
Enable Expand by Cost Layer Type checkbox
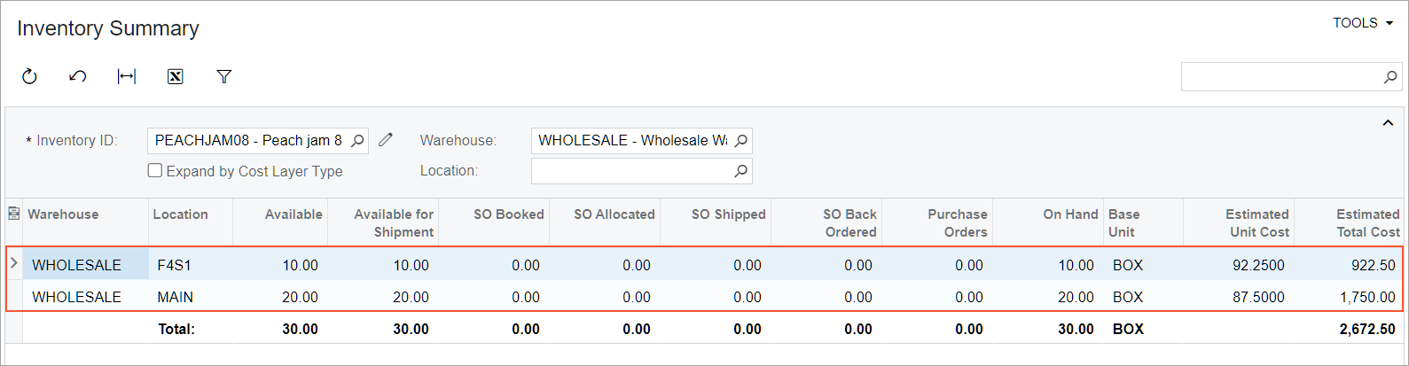pos(155,171)
